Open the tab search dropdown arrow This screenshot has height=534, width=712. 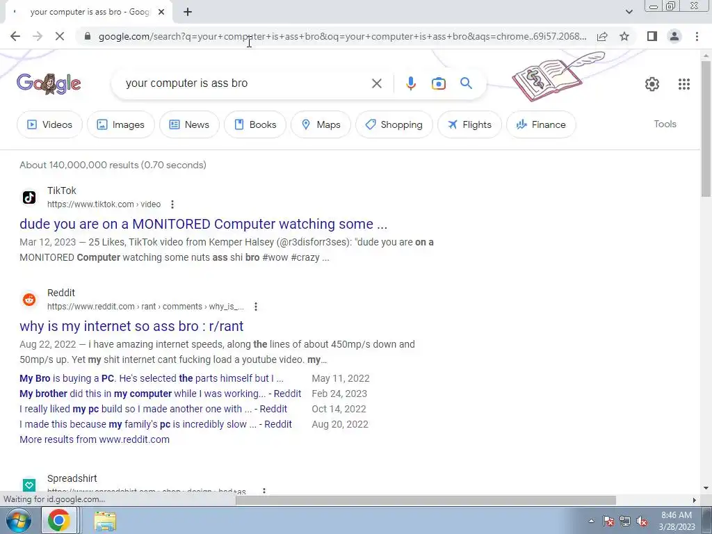coord(629,12)
